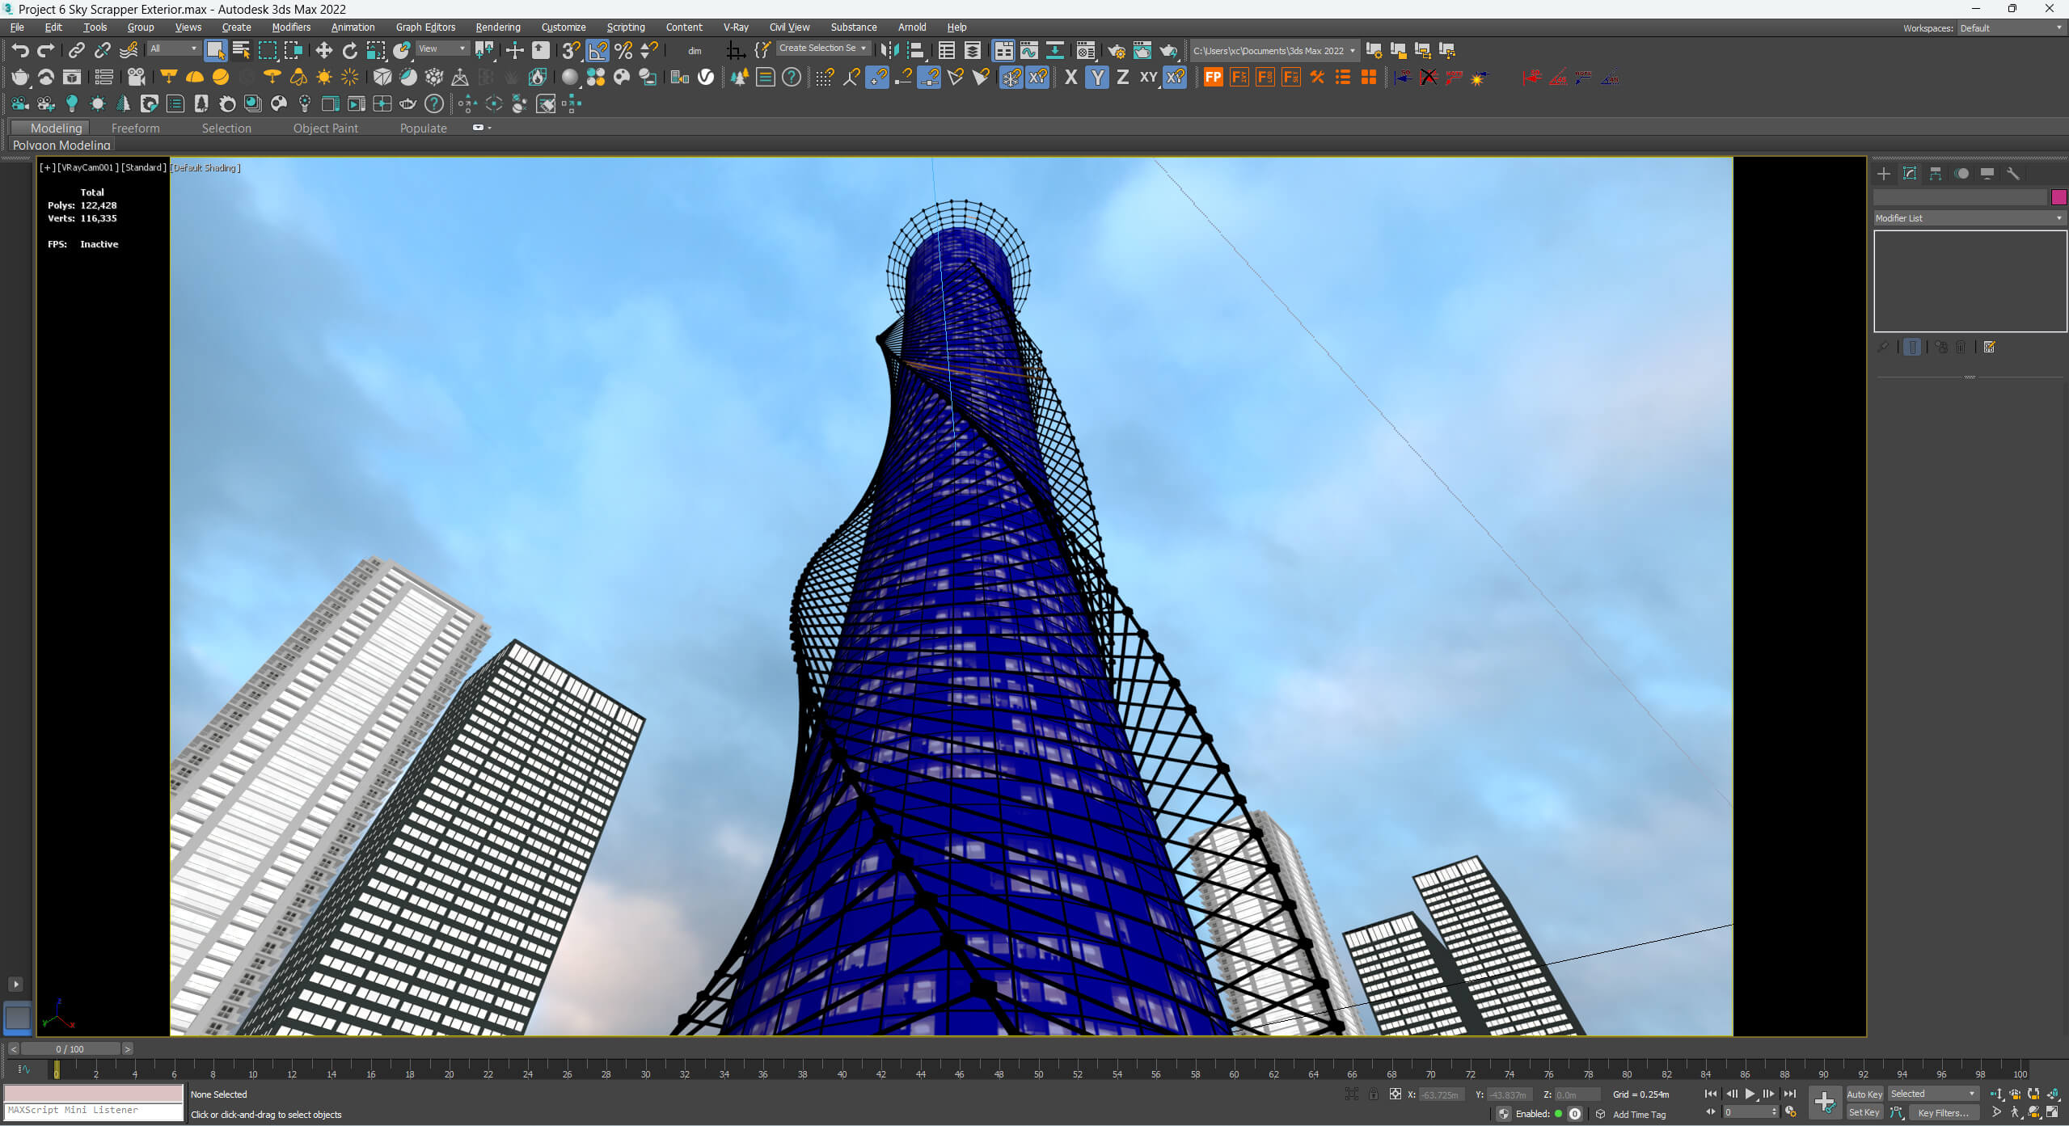
Task: Click the Play Animation button
Action: [x=1750, y=1094]
